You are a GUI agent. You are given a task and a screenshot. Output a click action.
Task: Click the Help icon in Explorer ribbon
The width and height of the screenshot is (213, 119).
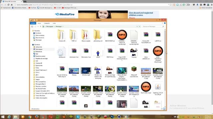(x=165, y=23)
